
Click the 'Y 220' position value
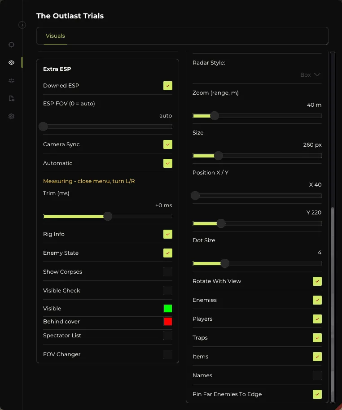click(x=314, y=212)
